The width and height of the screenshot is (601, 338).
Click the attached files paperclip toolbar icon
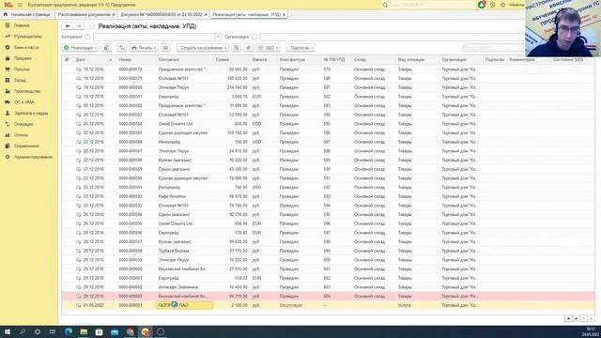[x=248, y=48]
